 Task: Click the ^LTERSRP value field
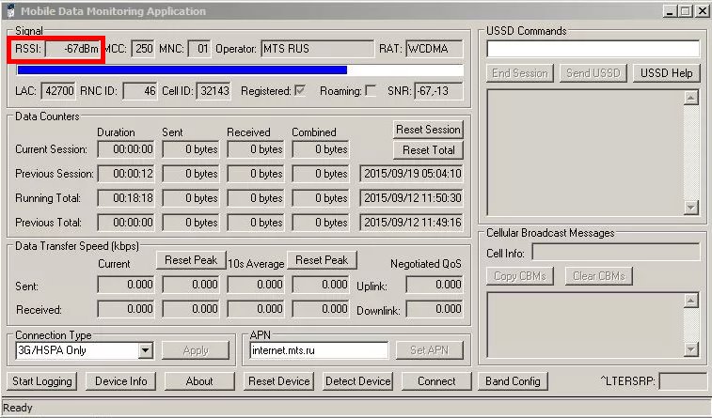[683, 381]
